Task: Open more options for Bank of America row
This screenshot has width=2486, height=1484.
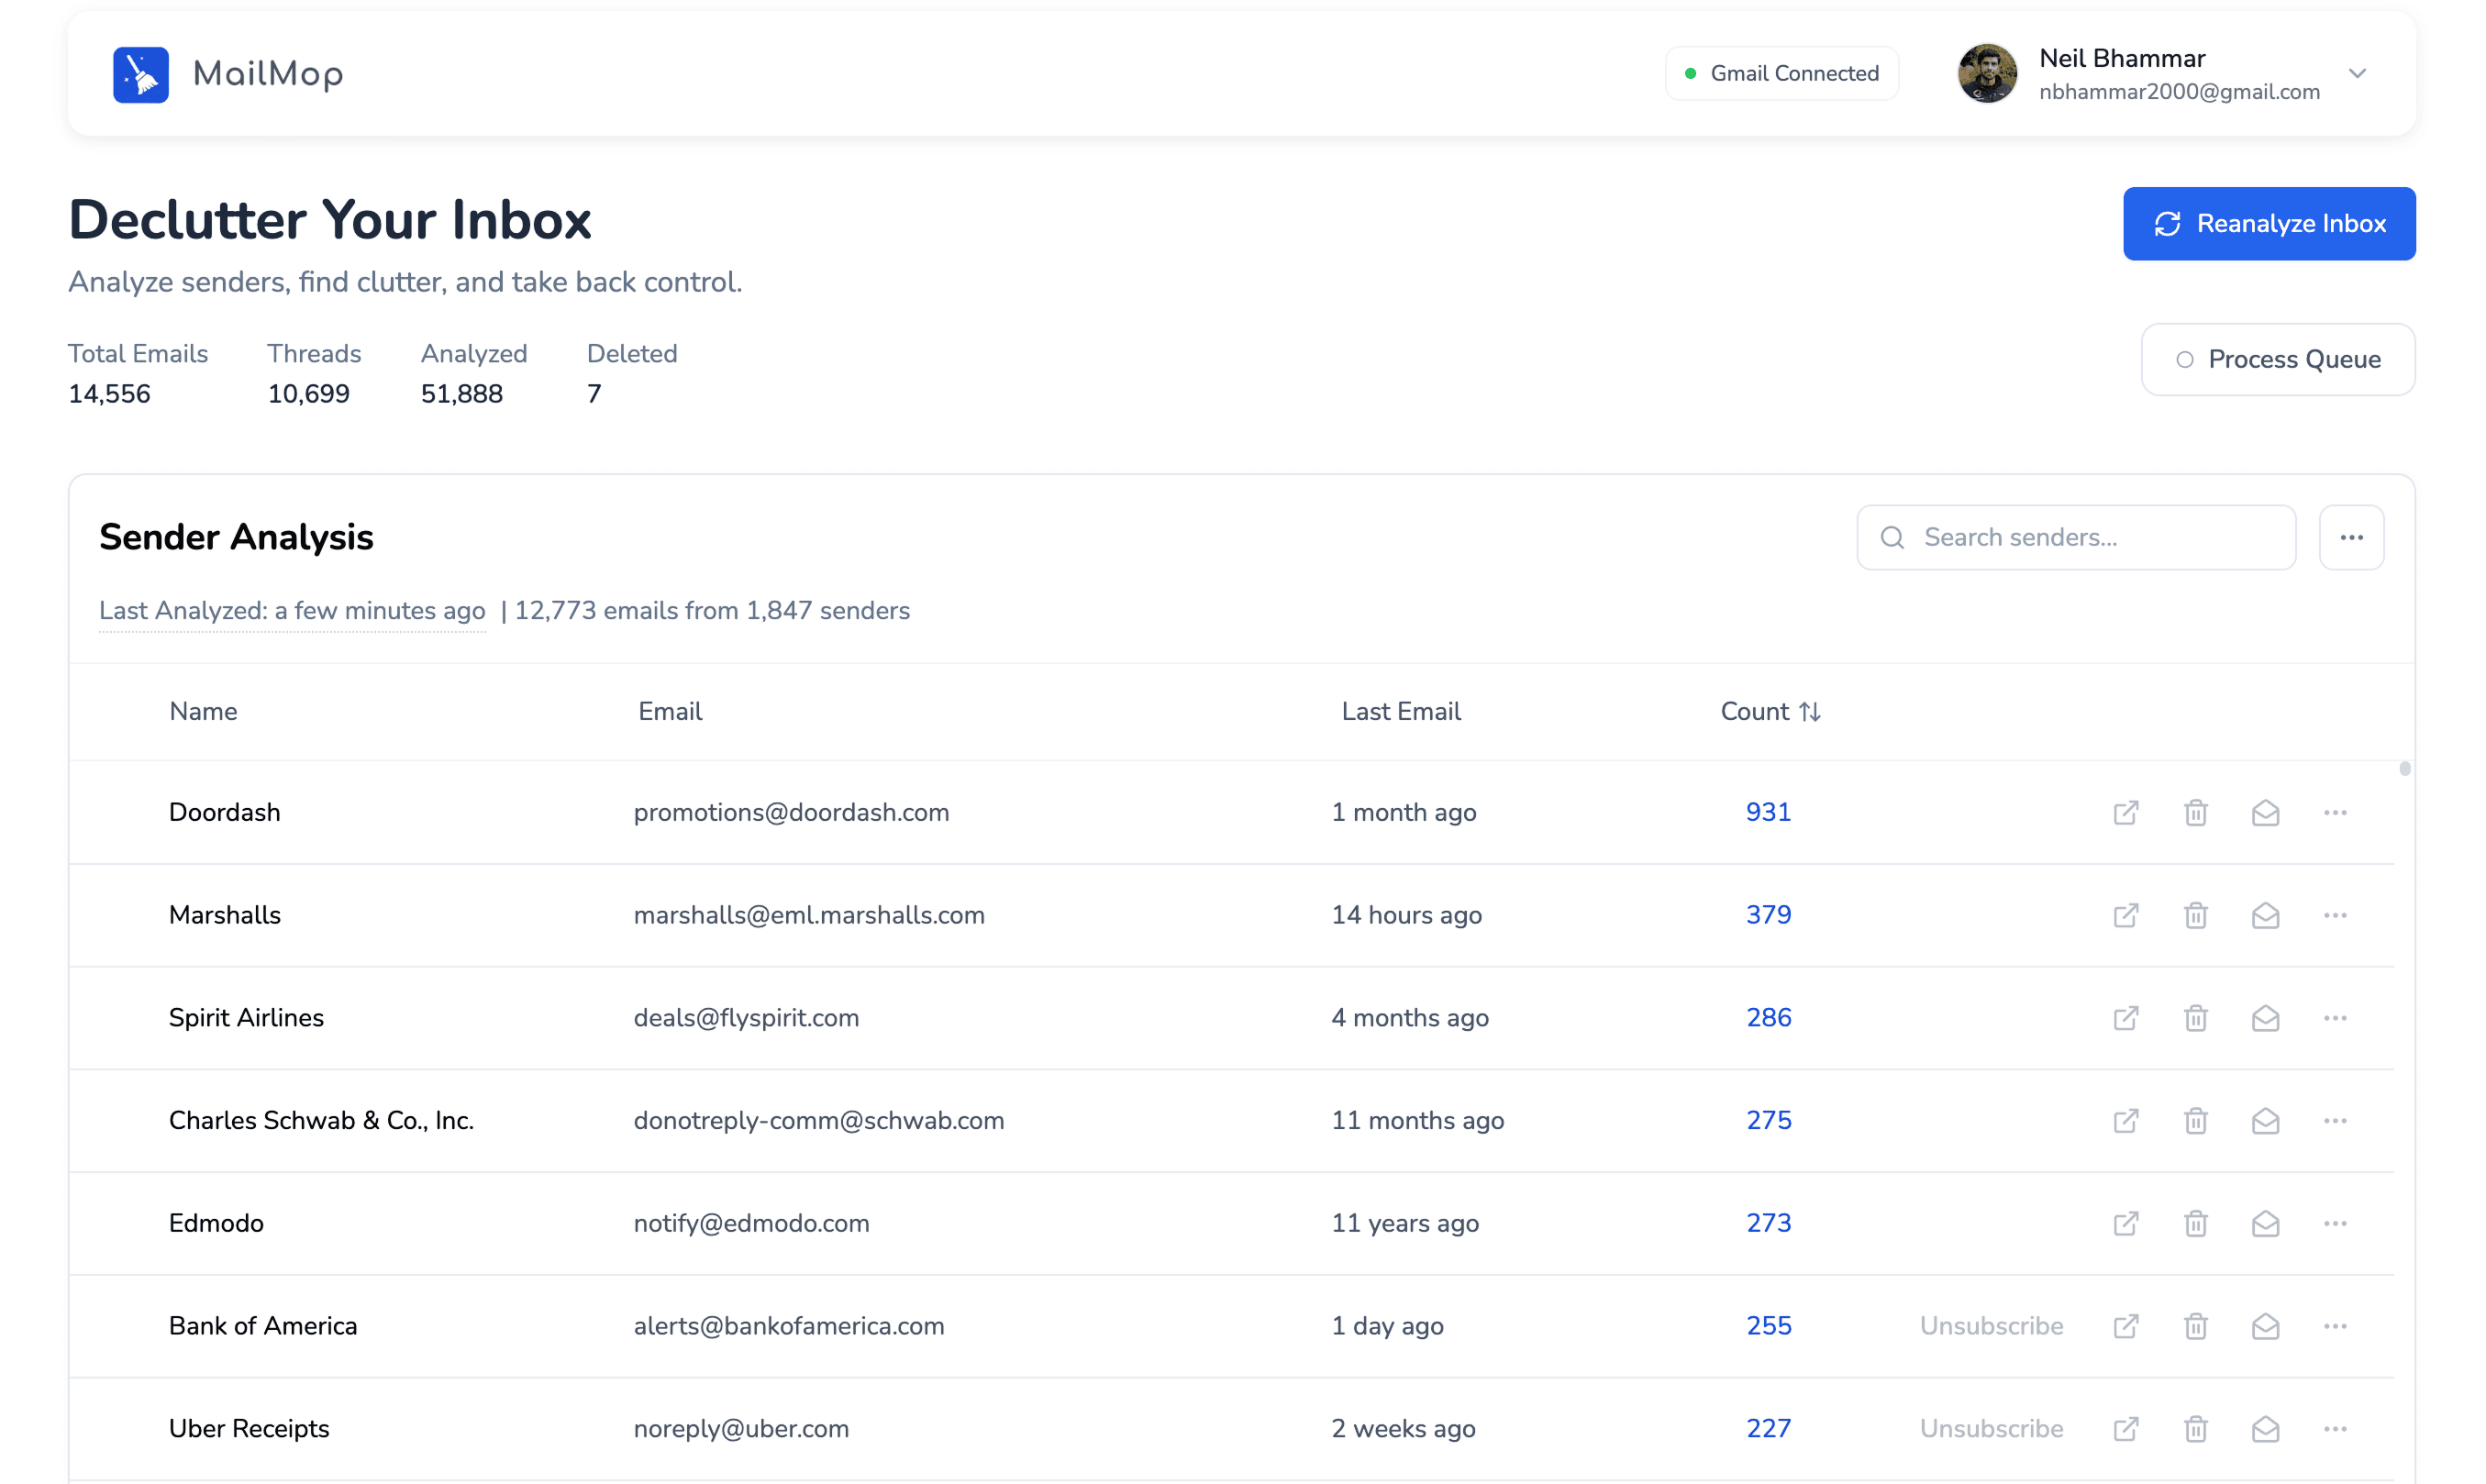Action: coord(2336,1326)
